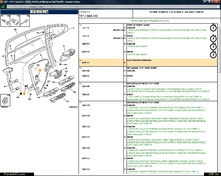Click the Firefox icon in the title bar
The image size is (221, 176).
coord(1,2)
